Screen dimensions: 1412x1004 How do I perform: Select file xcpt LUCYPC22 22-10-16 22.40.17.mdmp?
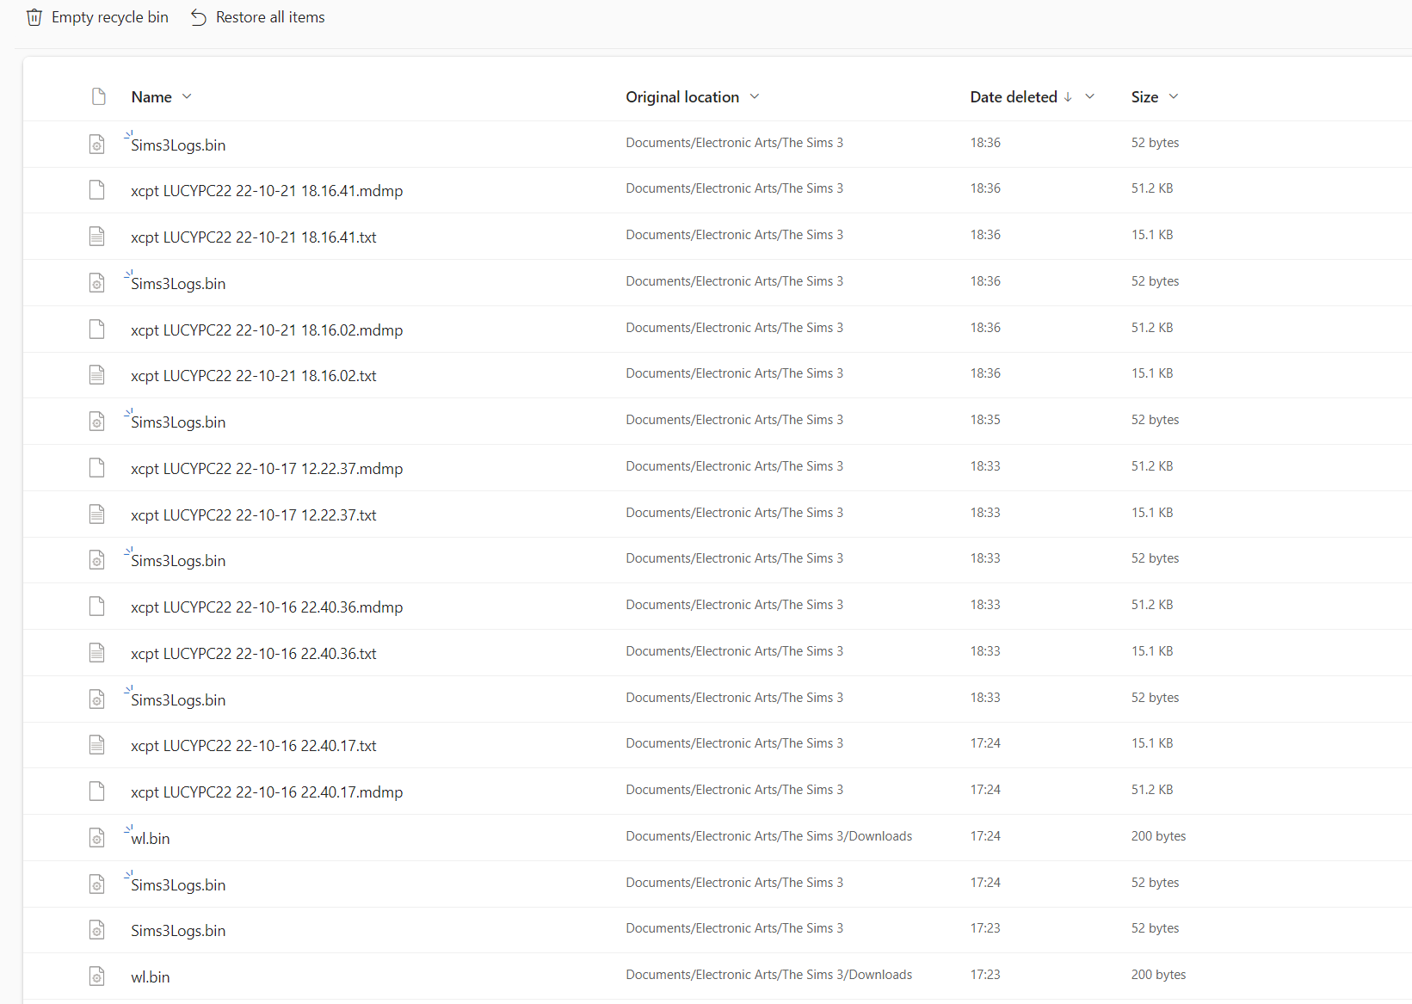[x=267, y=792]
